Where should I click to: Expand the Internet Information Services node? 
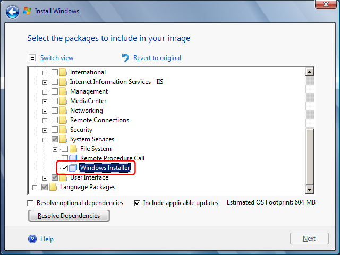pos(45,82)
